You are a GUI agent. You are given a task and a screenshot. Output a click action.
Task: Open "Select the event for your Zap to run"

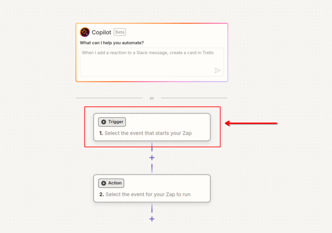[x=148, y=194]
